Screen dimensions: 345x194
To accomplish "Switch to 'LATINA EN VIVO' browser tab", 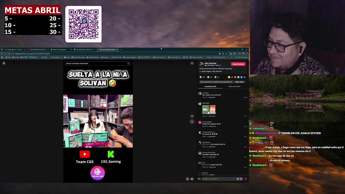I will [38, 50].
